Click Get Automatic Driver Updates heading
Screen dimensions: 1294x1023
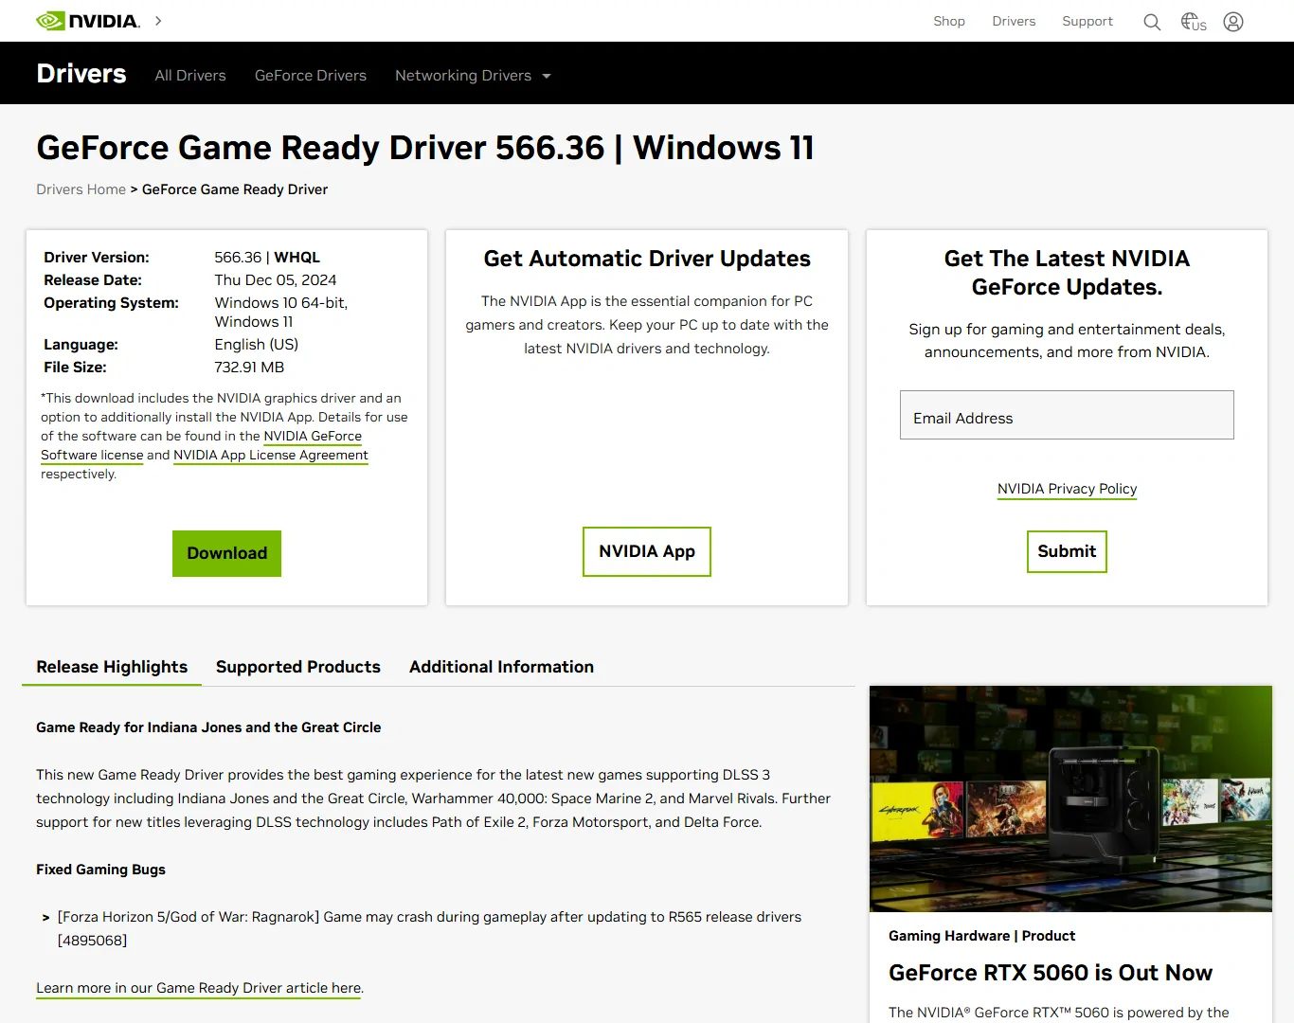pyautogui.click(x=647, y=259)
